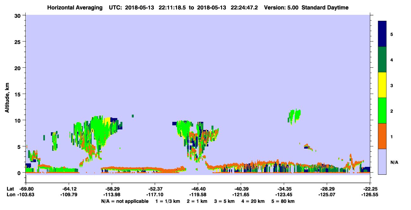Click latitude value -34.35

pyautogui.click(x=284, y=189)
